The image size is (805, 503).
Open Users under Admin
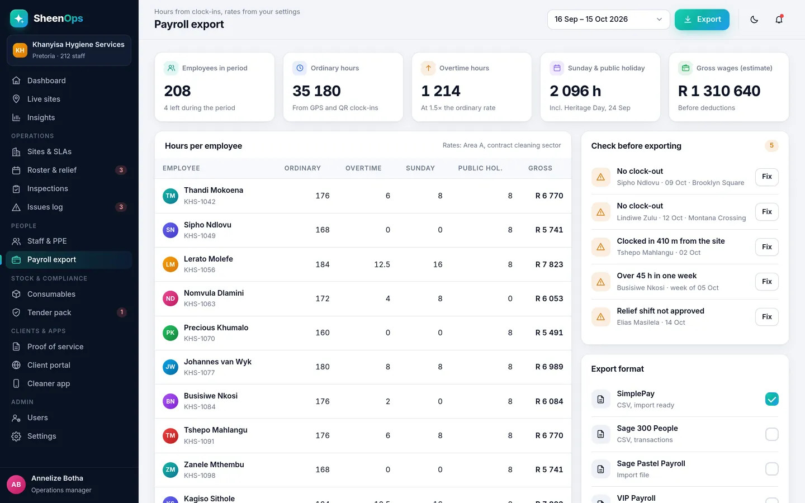69,417
